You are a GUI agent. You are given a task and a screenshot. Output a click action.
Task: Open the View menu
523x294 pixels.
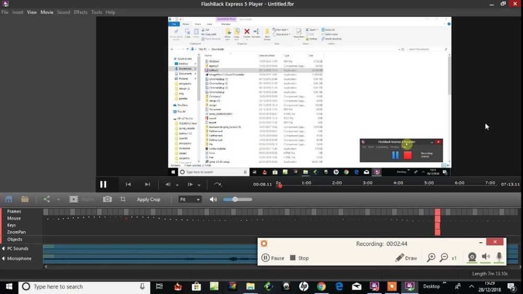tap(32, 12)
